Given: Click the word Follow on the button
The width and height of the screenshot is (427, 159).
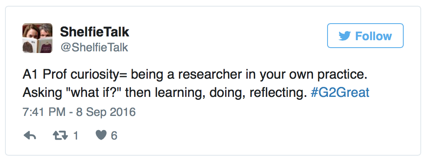Looking at the screenshot, I should click(x=373, y=36).
